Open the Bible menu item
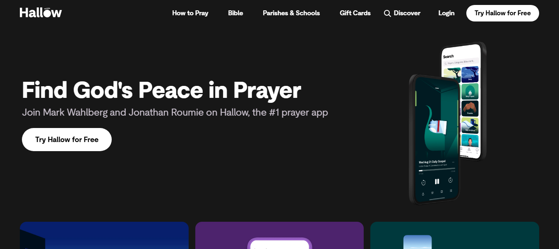Image resolution: width=559 pixels, height=249 pixels. pyautogui.click(x=235, y=13)
